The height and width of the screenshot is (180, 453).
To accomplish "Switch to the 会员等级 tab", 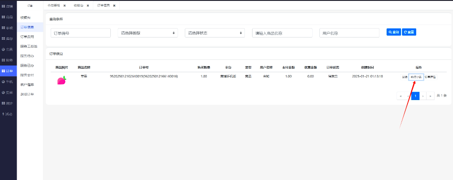I will click(54, 5).
